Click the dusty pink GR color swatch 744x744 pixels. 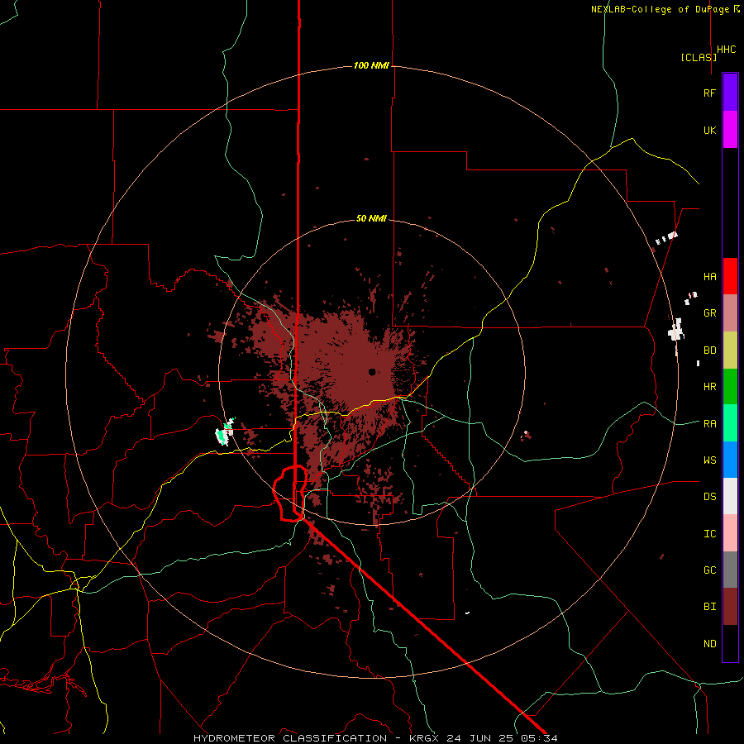click(730, 313)
